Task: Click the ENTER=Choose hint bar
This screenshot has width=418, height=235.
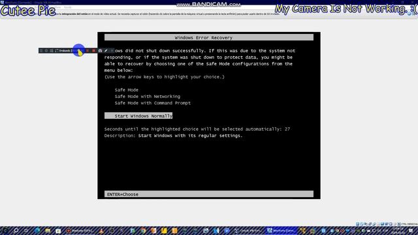Action: [x=209, y=195]
